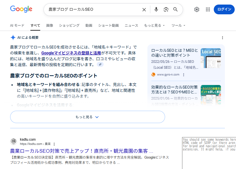The width and height of the screenshot is (236, 169).
Task: Expand AI overview with もっと見る button
Action: pos(87,117)
